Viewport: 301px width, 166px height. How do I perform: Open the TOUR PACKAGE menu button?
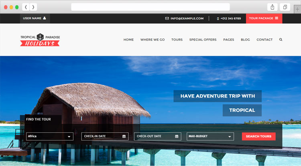[x=264, y=18]
